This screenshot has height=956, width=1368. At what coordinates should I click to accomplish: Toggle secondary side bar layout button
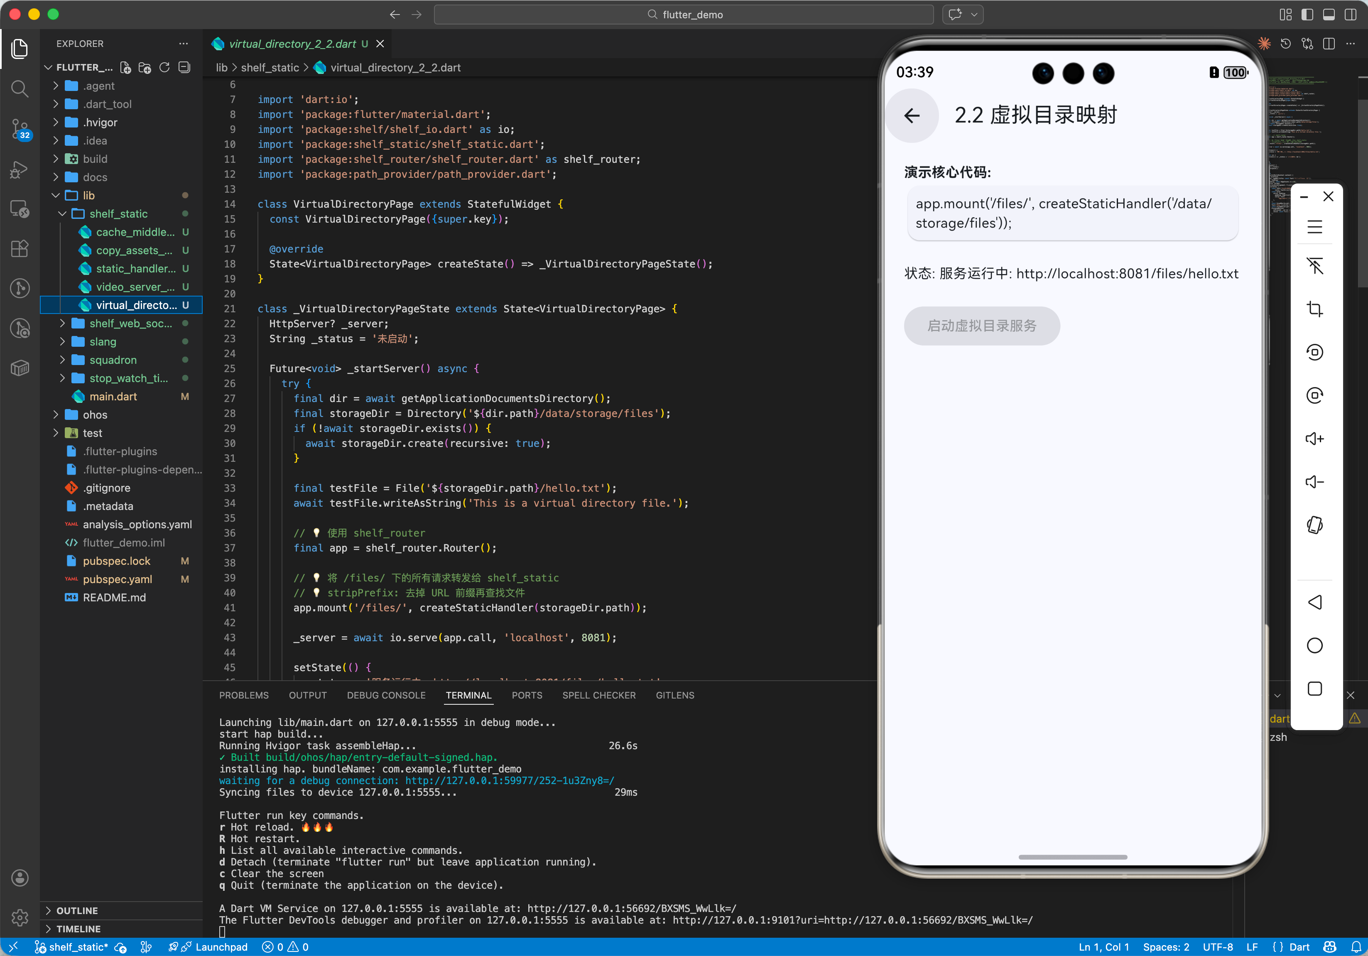(x=1350, y=14)
